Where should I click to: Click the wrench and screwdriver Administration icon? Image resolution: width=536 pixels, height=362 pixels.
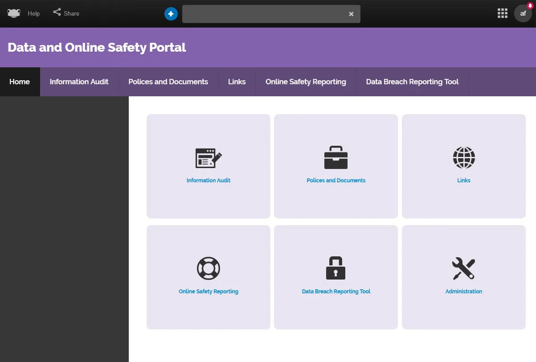point(464,268)
